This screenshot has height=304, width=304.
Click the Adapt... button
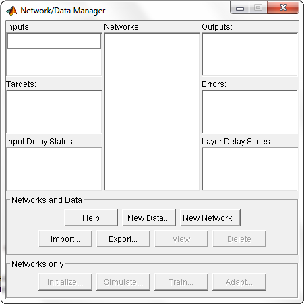239,282
